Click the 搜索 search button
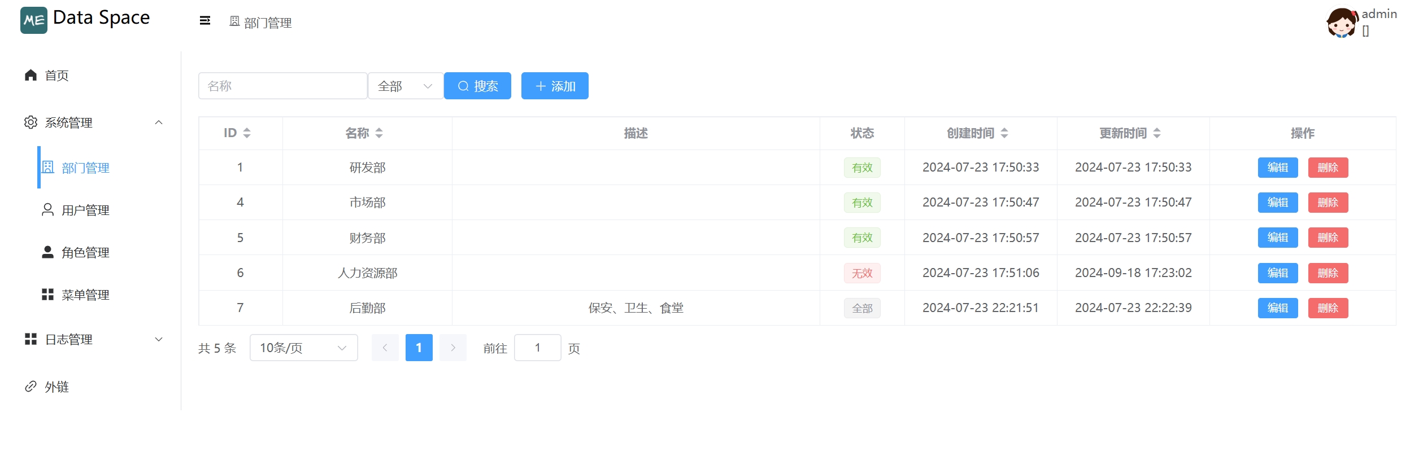The width and height of the screenshot is (1410, 474). coord(477,86)
